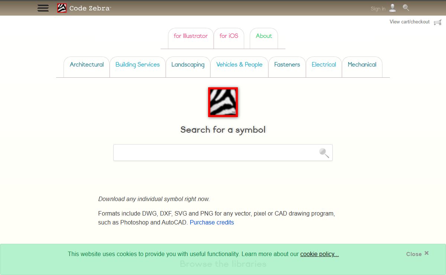This screenshot has width=446, height=275.
Task: Focus the symbol search input field
Action: click(x=223, y=153)
